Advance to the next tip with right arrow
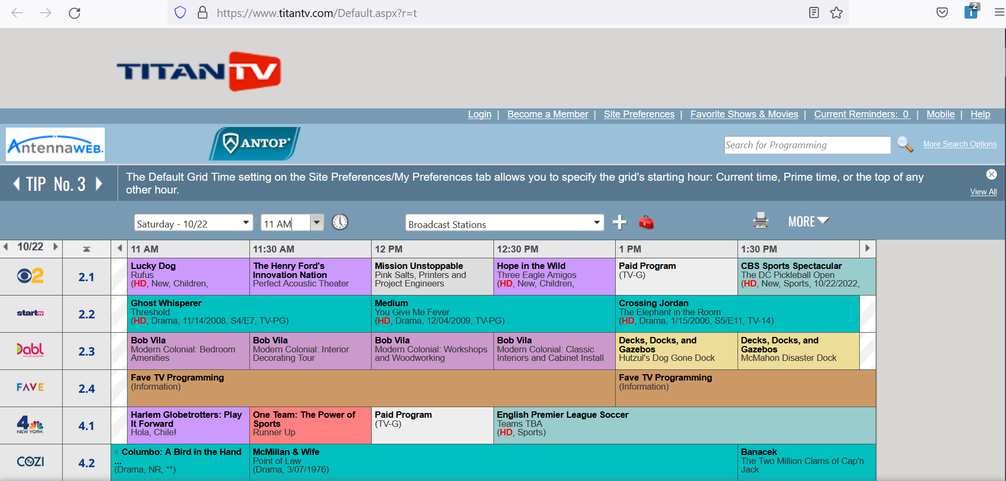Screen dimensions: 1006x481 click(x=99, y=183)
